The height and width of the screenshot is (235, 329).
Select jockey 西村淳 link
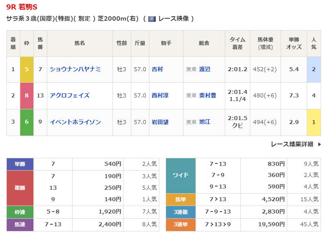coord(160,95)
